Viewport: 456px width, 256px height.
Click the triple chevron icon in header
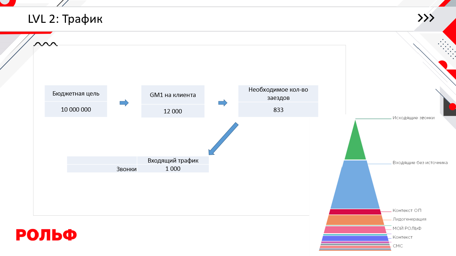426,18
